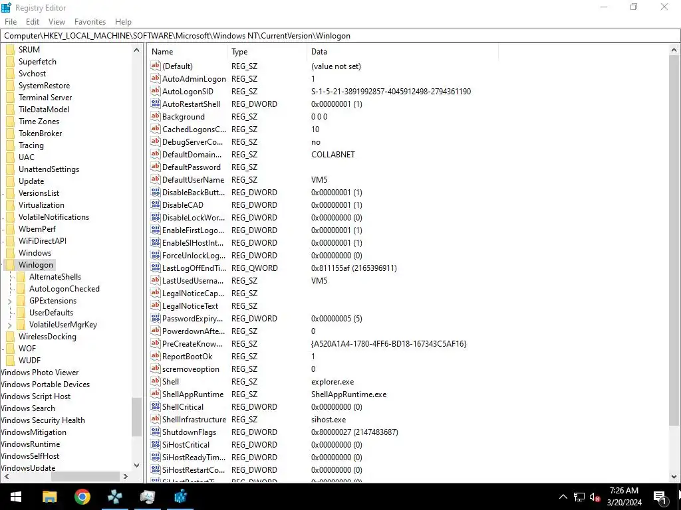Click the ReportBootOk string icon
Screen dimensions: 681x510
click(156, 356)
